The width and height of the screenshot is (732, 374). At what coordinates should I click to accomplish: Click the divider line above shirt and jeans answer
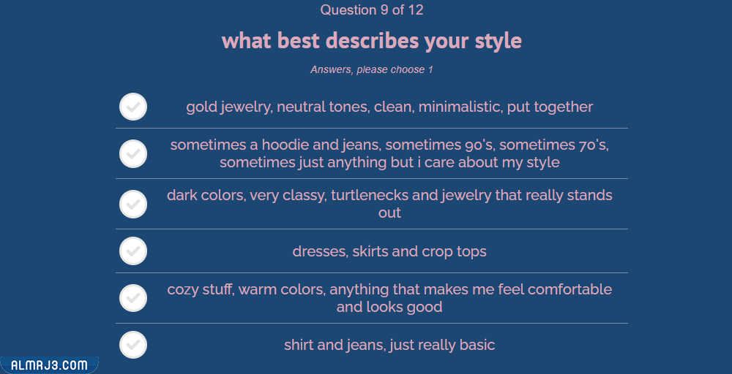(x=372, y=323)
